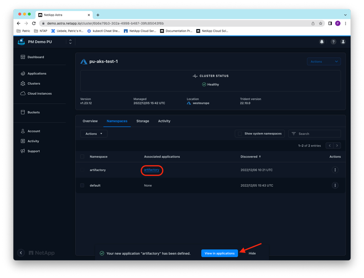Click the browser back arrow
364x278 pixels.
pos(19,24)
